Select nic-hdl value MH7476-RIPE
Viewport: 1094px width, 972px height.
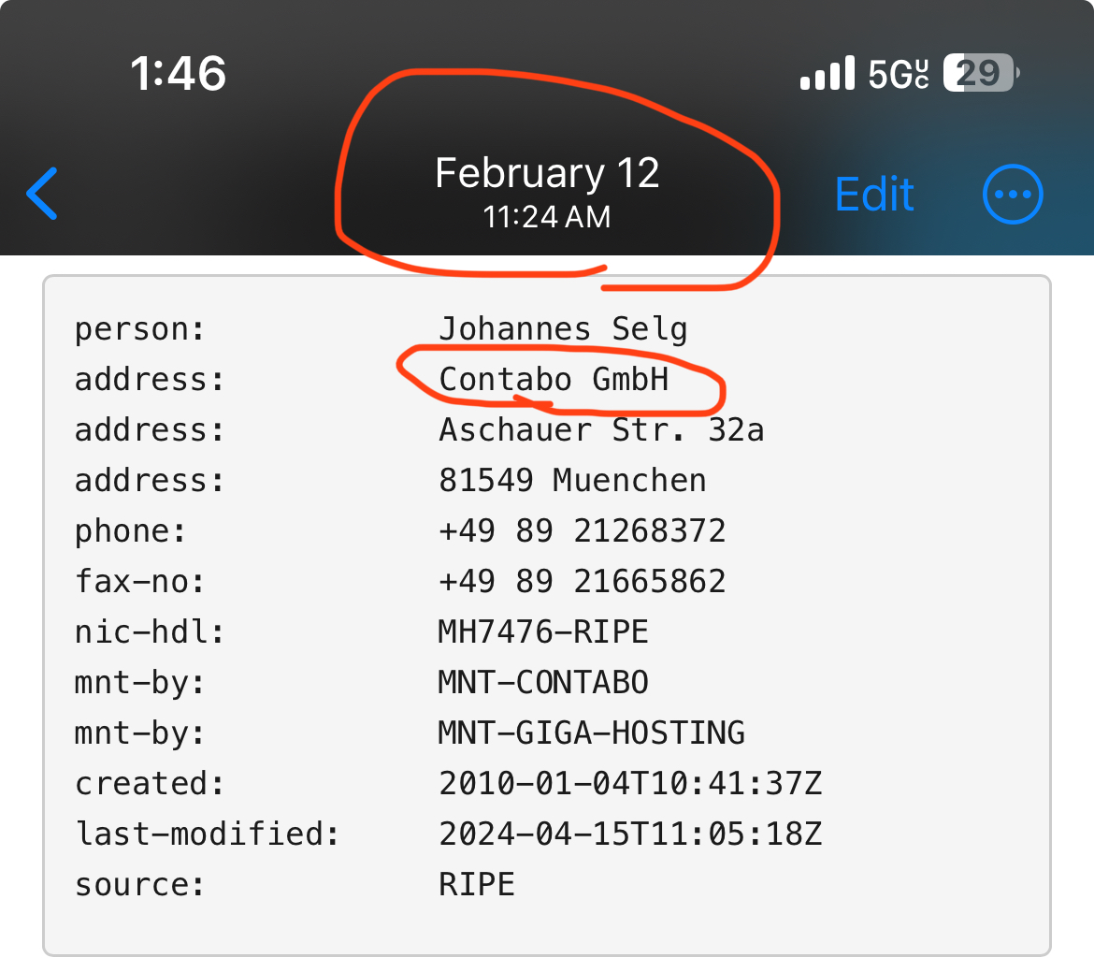(x=543, y=631)
